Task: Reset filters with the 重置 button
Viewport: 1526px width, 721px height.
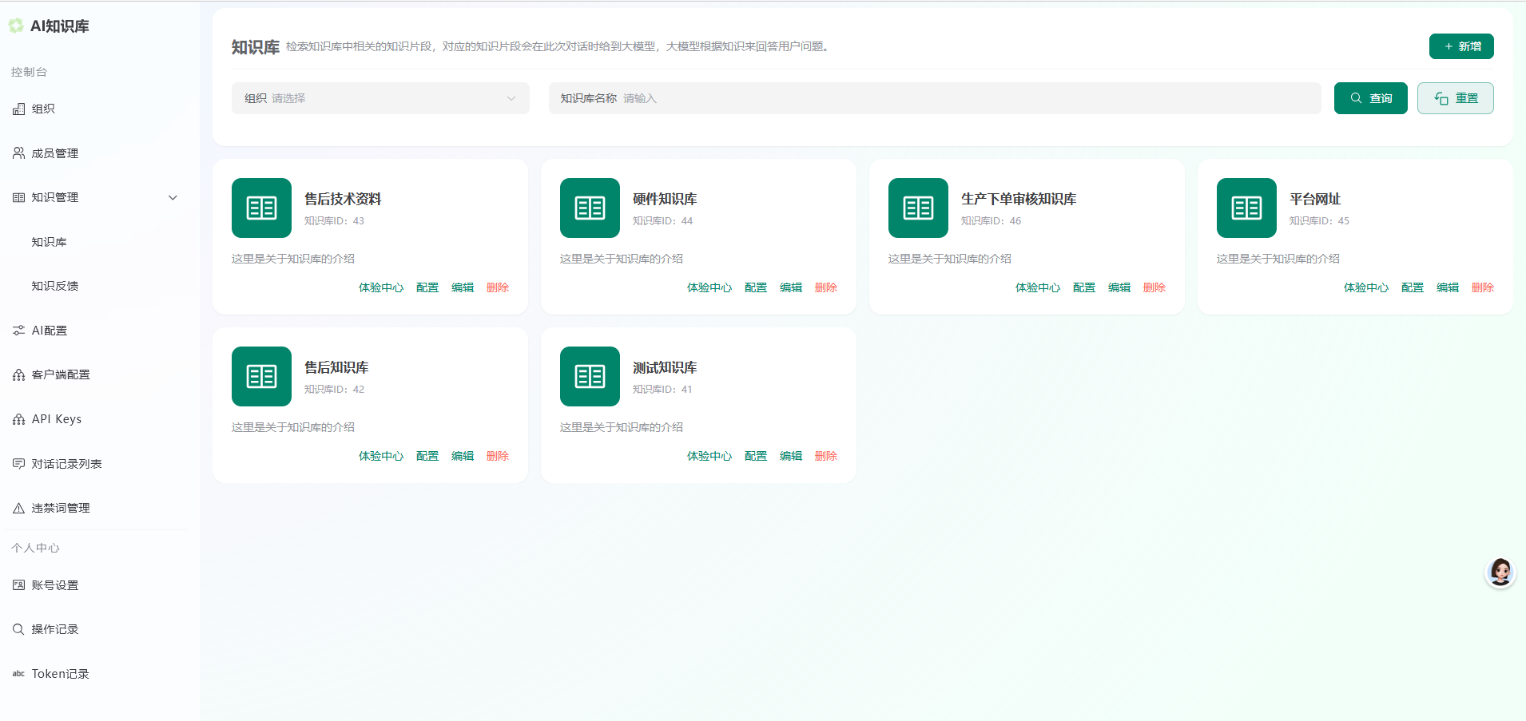Action: [x=1456, y=98]
